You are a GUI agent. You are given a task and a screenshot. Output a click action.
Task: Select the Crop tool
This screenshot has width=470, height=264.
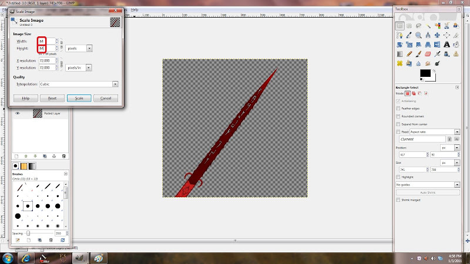456,35
